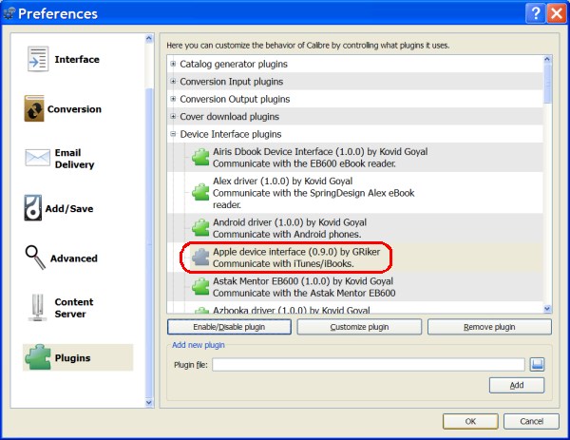Select the Content Server category label

pyautogui.click(x=74, y=308)
